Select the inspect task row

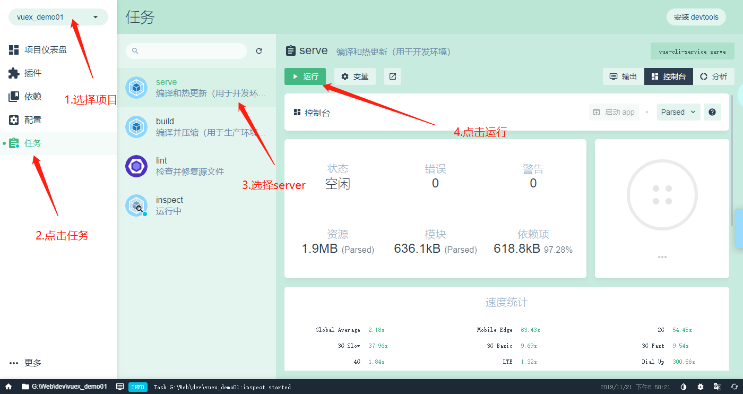pos(196,205)
